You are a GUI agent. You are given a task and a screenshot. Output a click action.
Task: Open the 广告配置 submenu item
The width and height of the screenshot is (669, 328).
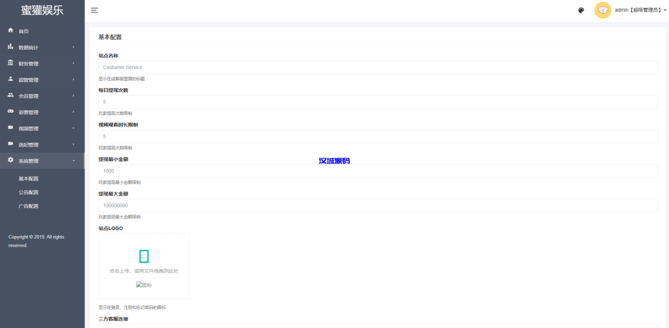click(x=29, y=206)
